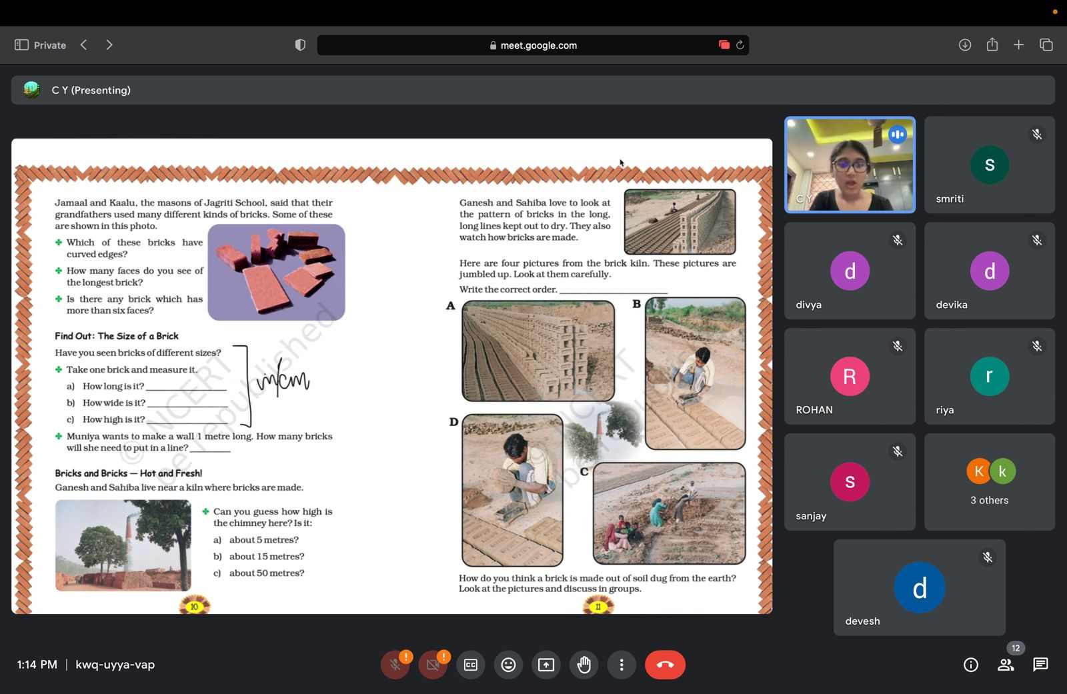The image size is (1067, 694).
Task: Leave the call with the red hang-up button
Action: [665, 665]
